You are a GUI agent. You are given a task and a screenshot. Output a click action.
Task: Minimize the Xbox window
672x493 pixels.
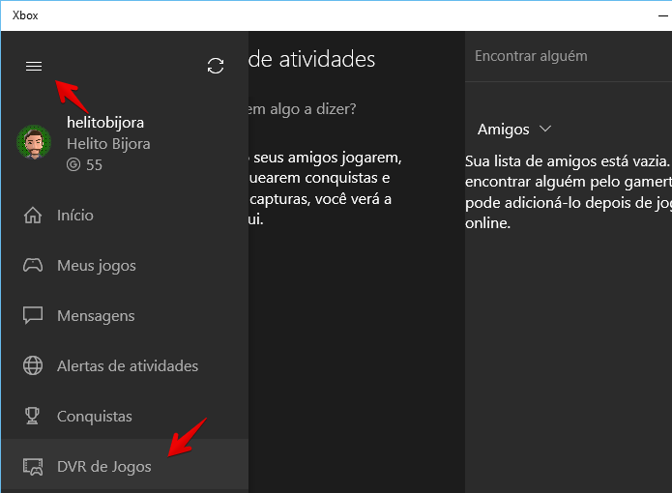click(663, 15)
